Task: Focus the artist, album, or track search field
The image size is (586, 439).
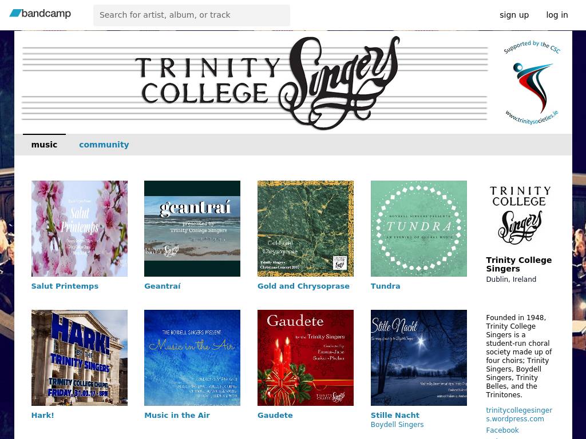Action: pos(192,15)
